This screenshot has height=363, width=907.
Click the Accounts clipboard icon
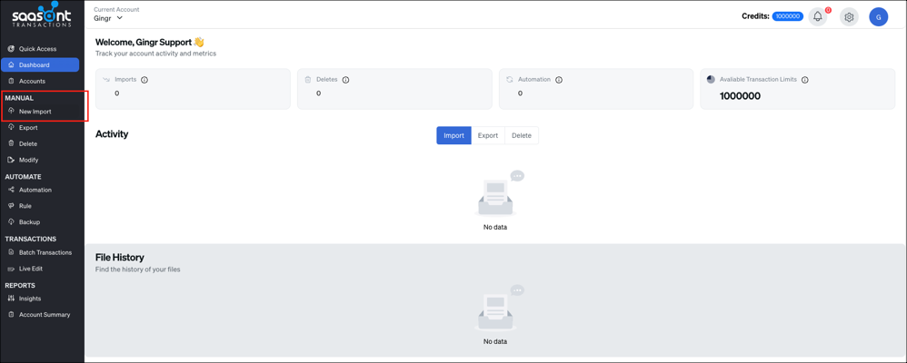[11, 81]
